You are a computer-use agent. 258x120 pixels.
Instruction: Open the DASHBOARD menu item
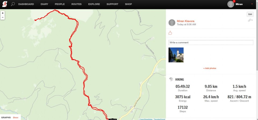point(26,4)
